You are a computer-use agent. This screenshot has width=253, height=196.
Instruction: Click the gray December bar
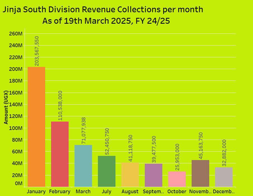click(x=224, y=177)
